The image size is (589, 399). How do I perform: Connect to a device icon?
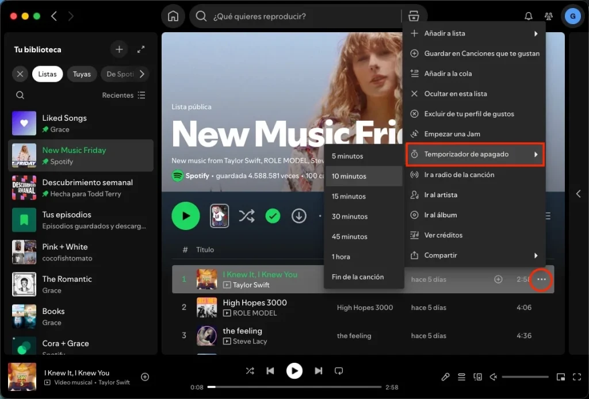[477, 377]
